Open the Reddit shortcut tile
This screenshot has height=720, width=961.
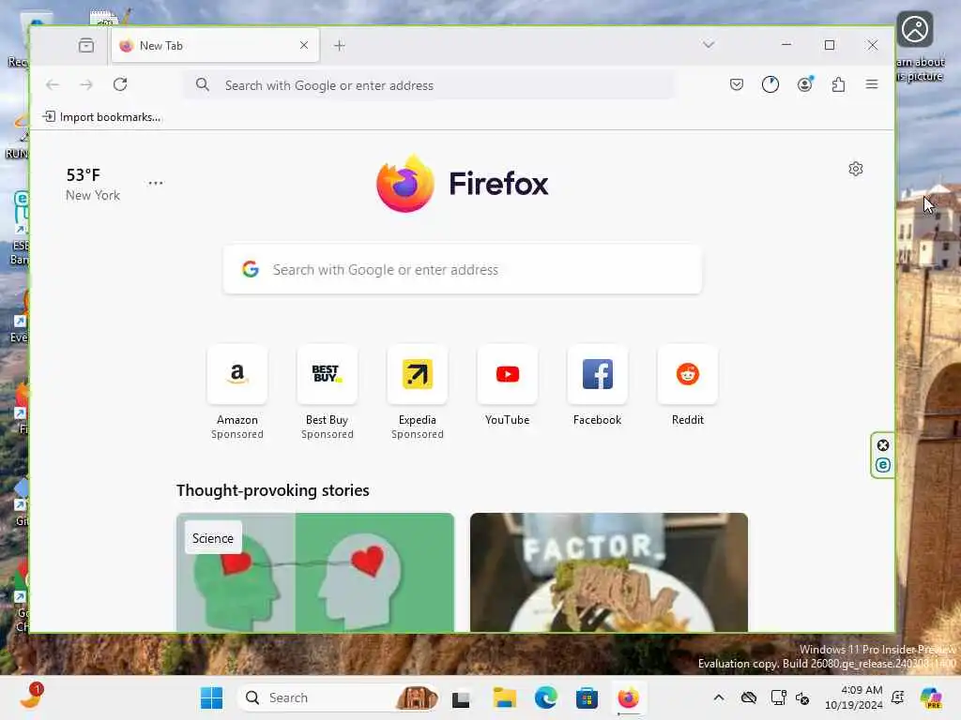pos(688,385)
